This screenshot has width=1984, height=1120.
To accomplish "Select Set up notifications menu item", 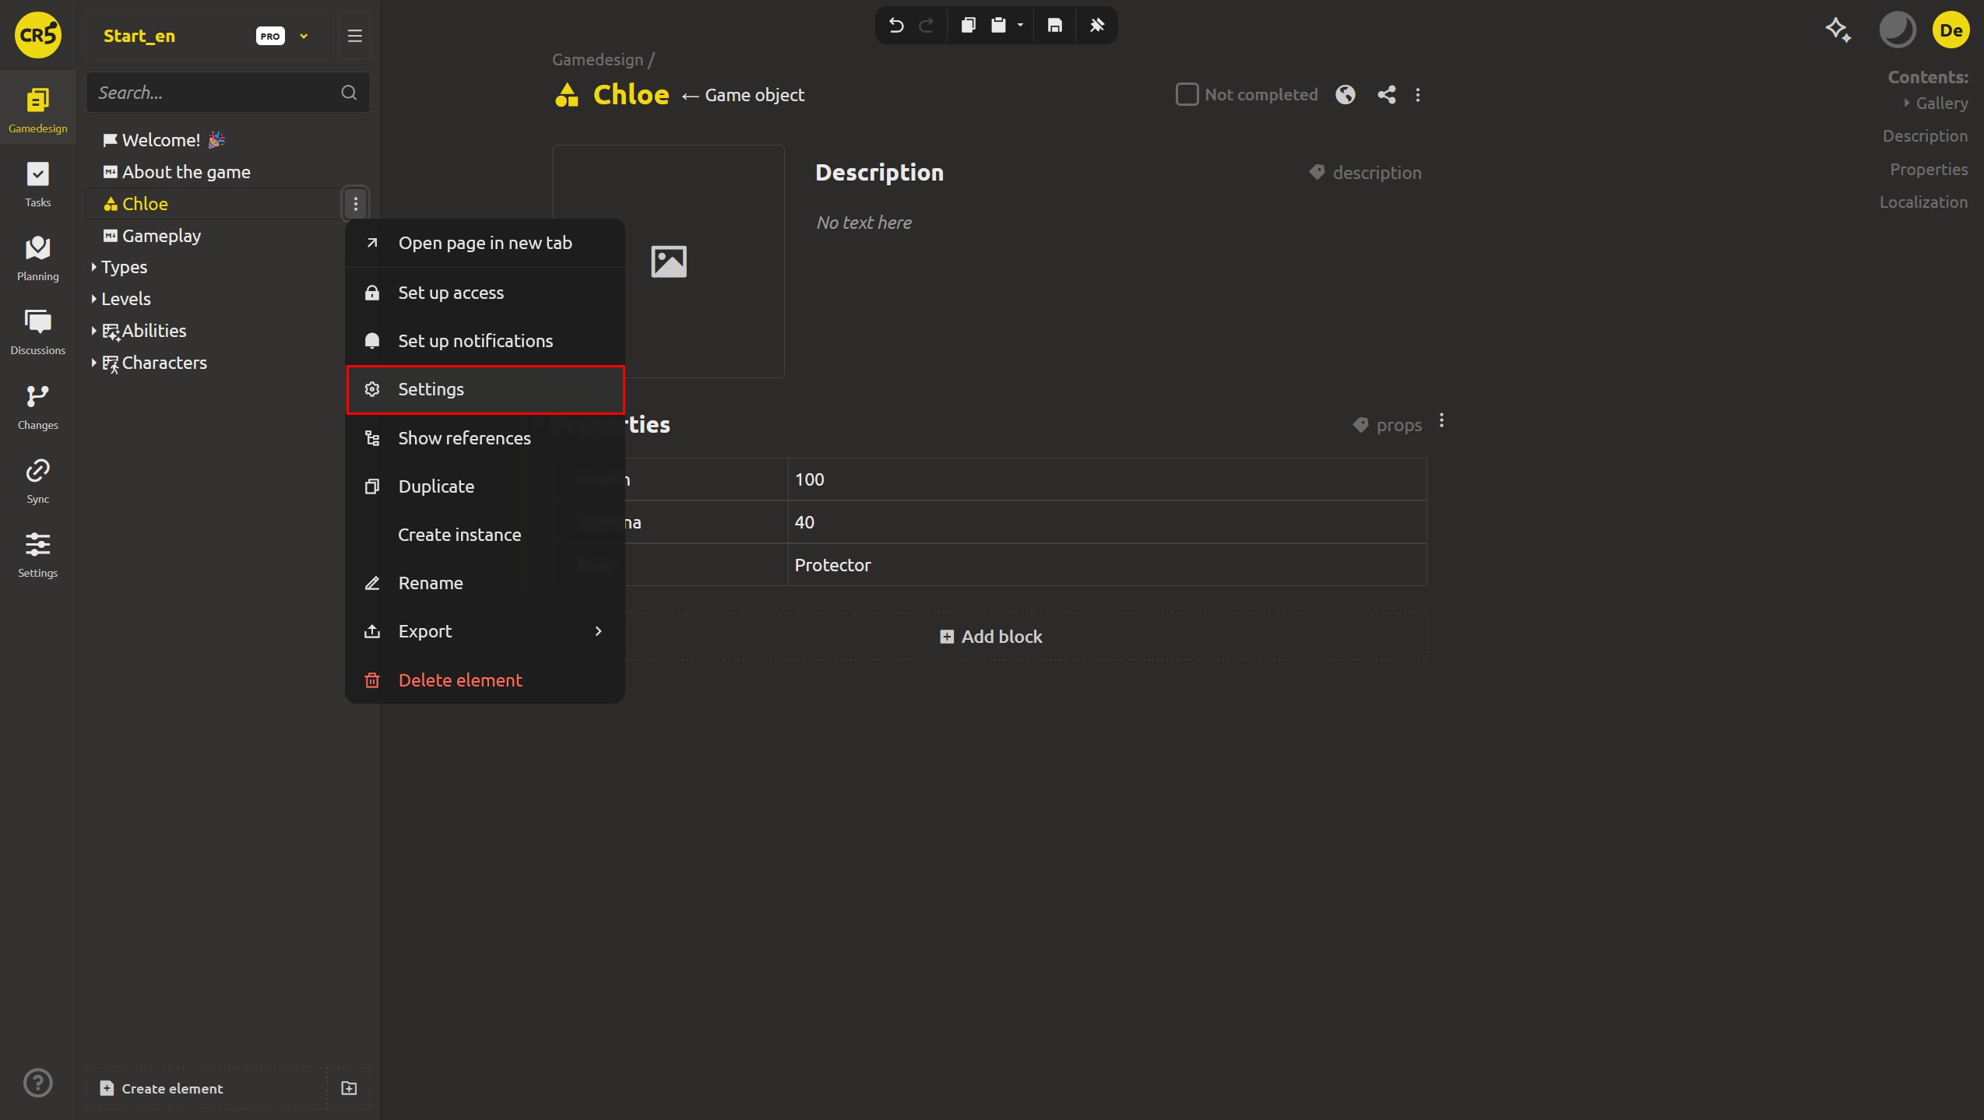I will point(484,341).
